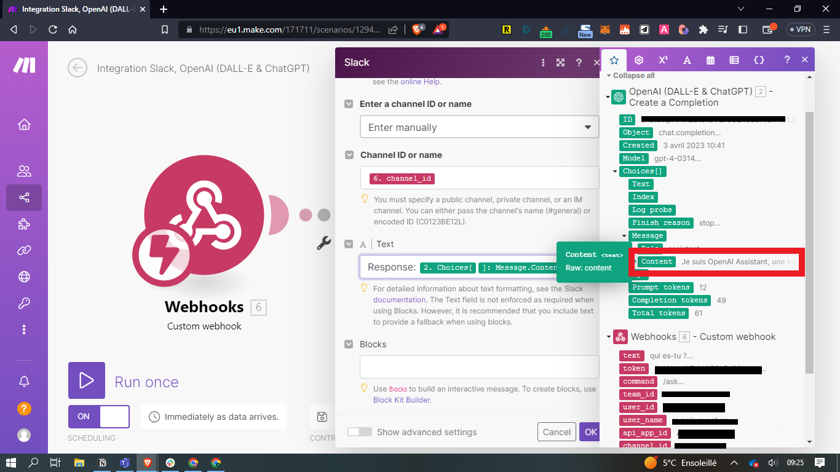Switch to the Math functions tab
The width and height of the screenshot is (840, 472).
click(x=663, y=60)
